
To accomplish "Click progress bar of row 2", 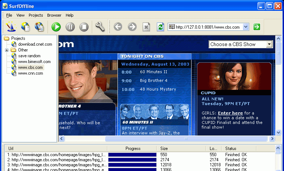I will (x=132, y=160).
